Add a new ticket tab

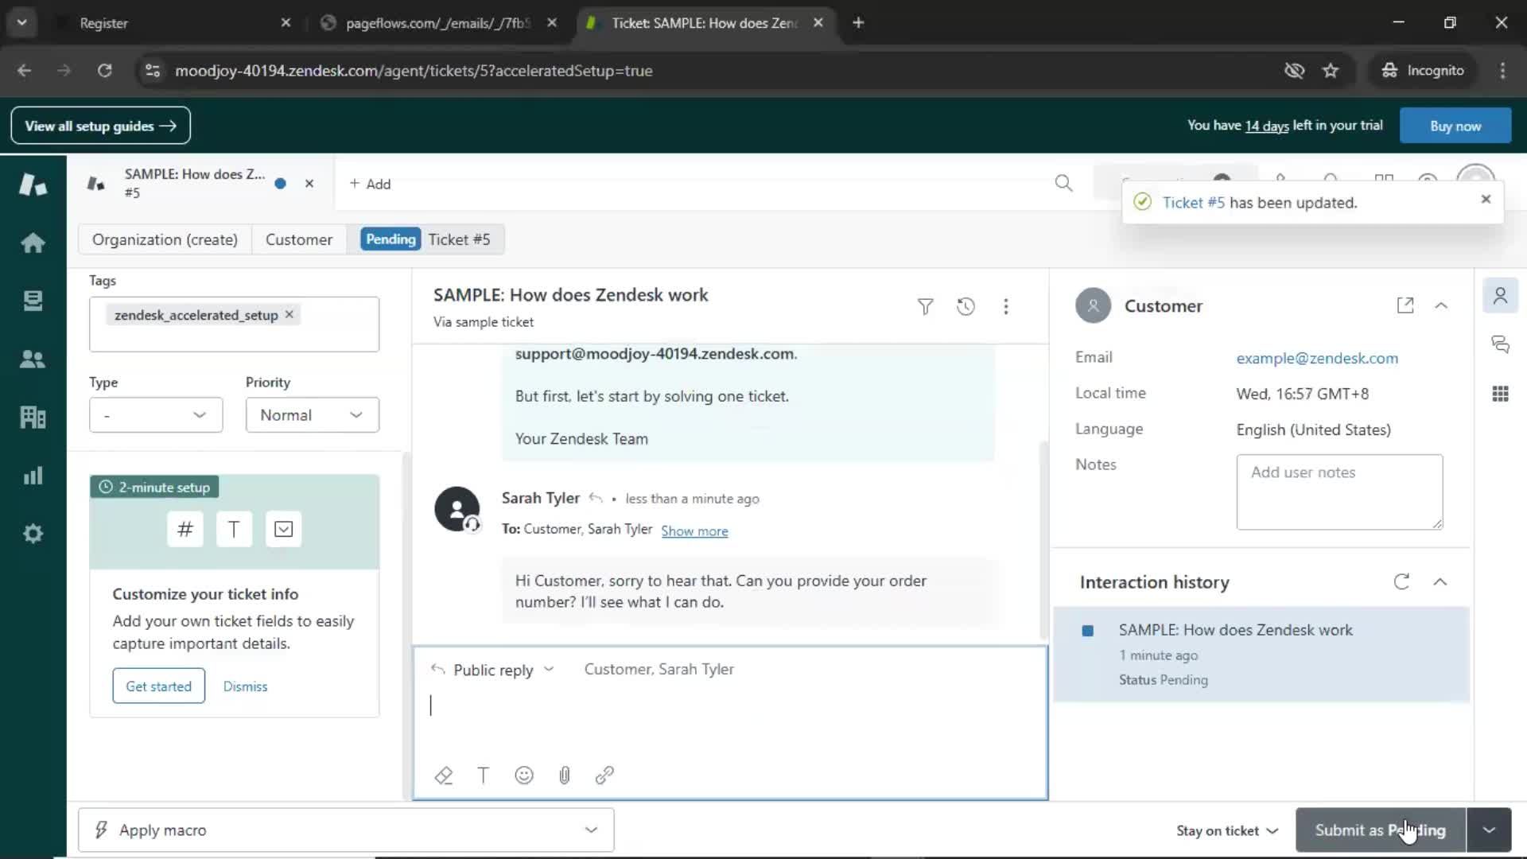[x=370, y=184]
